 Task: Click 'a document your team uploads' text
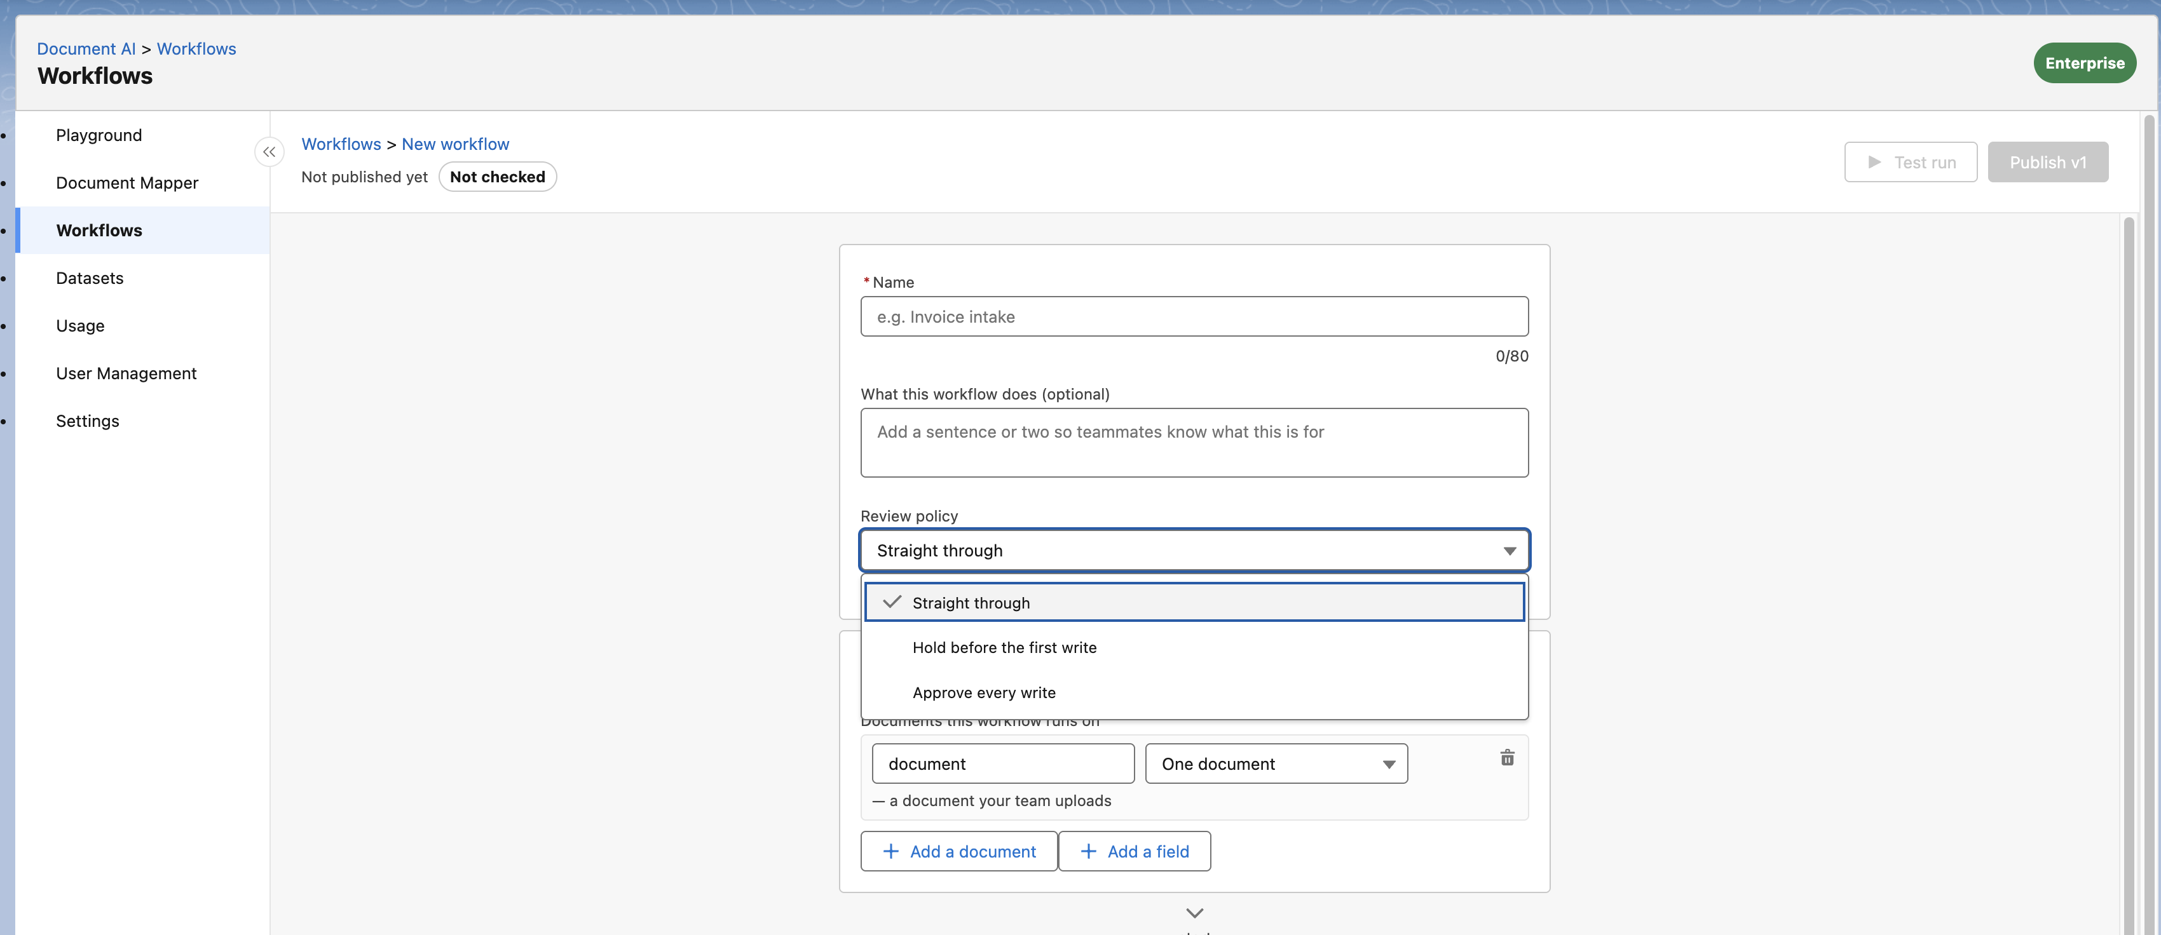pos(1000,801)
